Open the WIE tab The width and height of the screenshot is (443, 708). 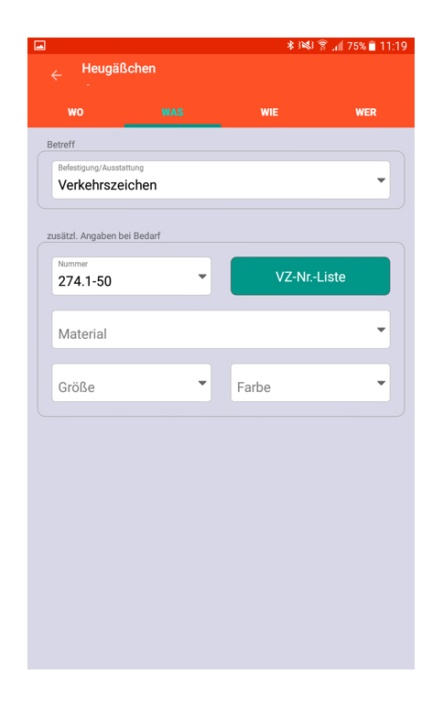[269, 113]
